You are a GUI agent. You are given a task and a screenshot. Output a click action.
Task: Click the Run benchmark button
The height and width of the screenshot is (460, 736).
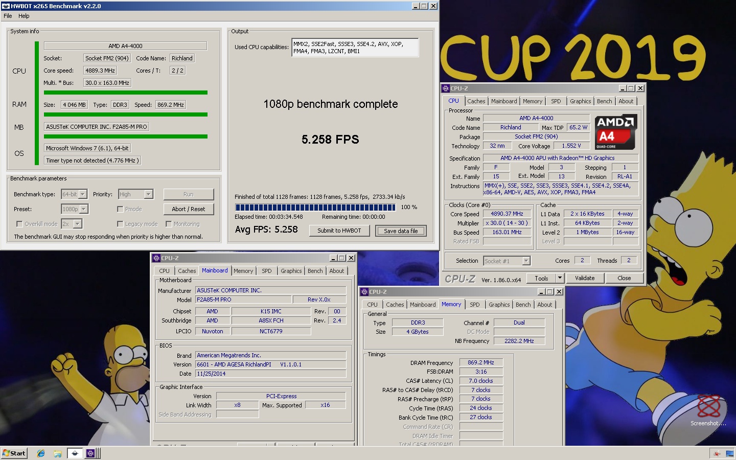(189, 194)
